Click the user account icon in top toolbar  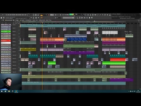tap(110, 15)
